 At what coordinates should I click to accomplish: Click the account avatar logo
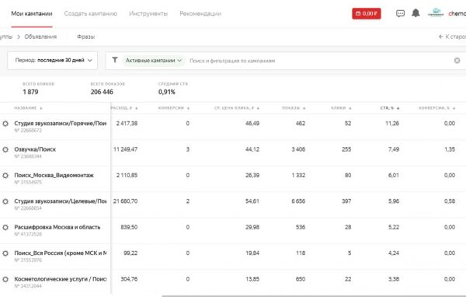click(436, 13)
